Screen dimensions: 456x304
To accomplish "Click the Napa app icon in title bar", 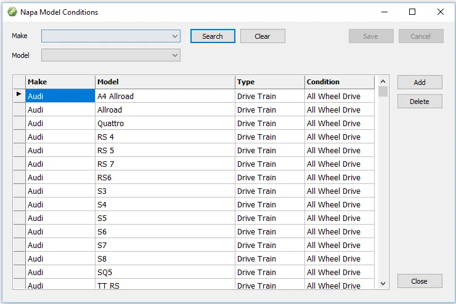I will pos(12,12).
